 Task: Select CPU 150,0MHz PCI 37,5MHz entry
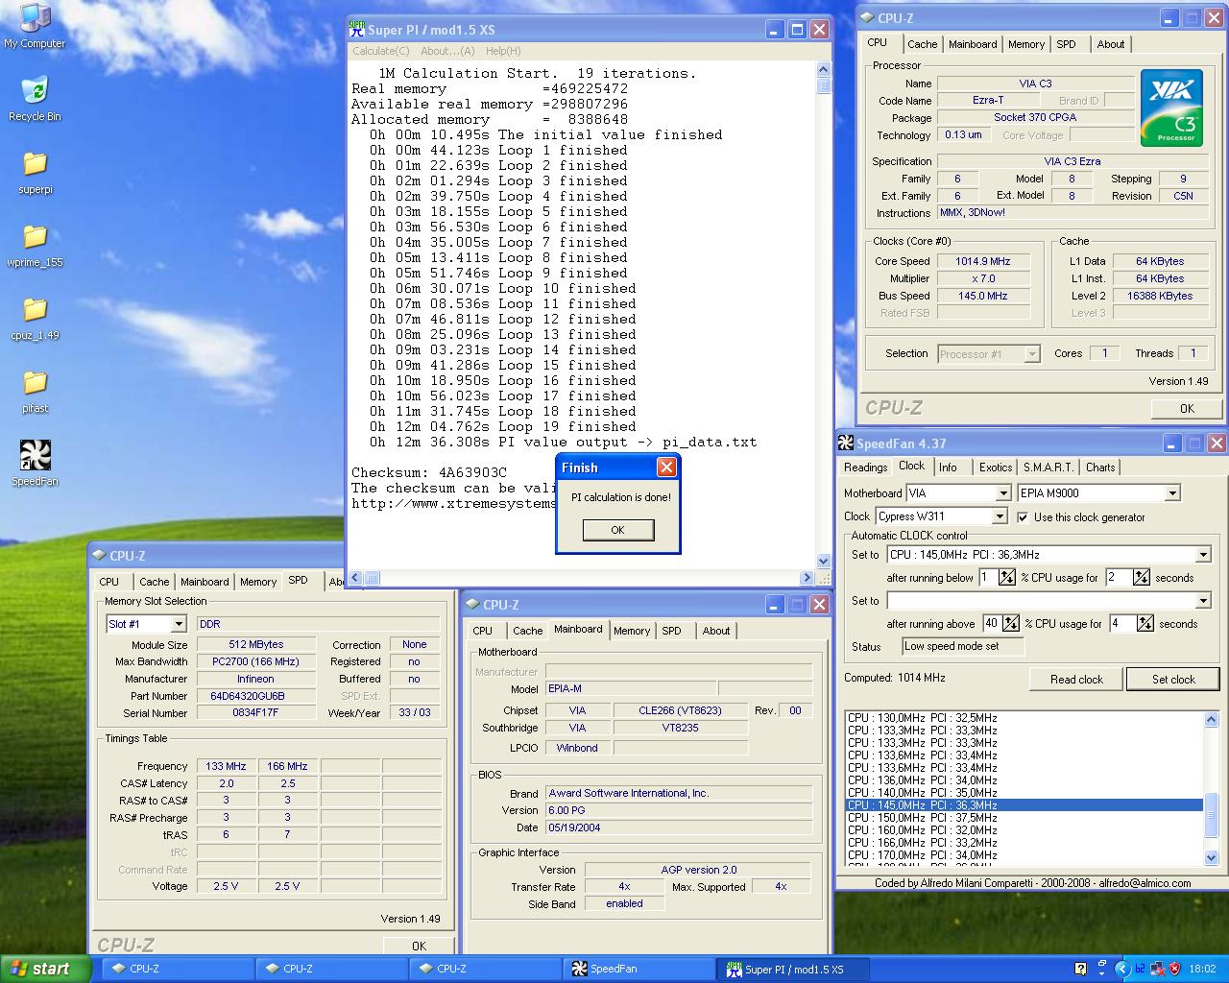1024,818
